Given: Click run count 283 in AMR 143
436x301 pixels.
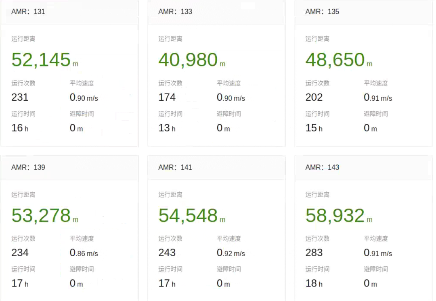Looking at the screenshot, I should 314,253.
